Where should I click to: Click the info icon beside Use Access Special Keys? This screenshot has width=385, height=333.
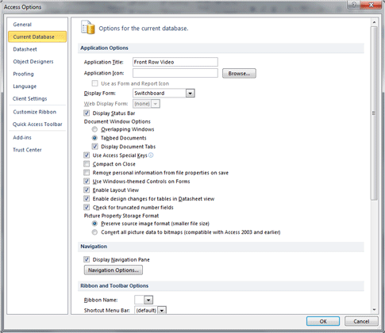[151, 155]
